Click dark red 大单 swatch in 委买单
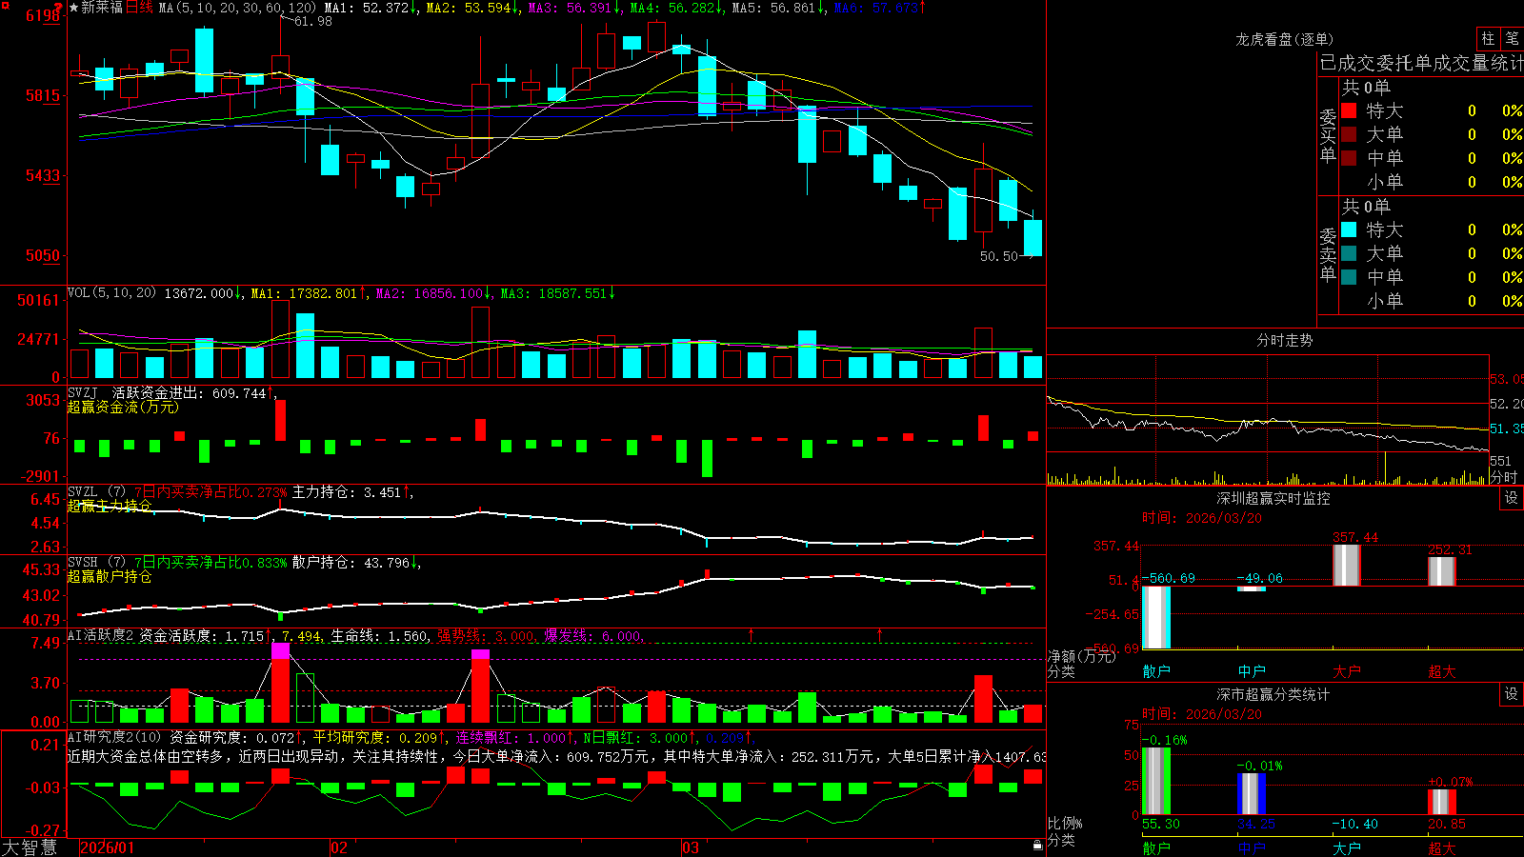Viewport: 1524px width, 857px height. [x=1349, y=134]
